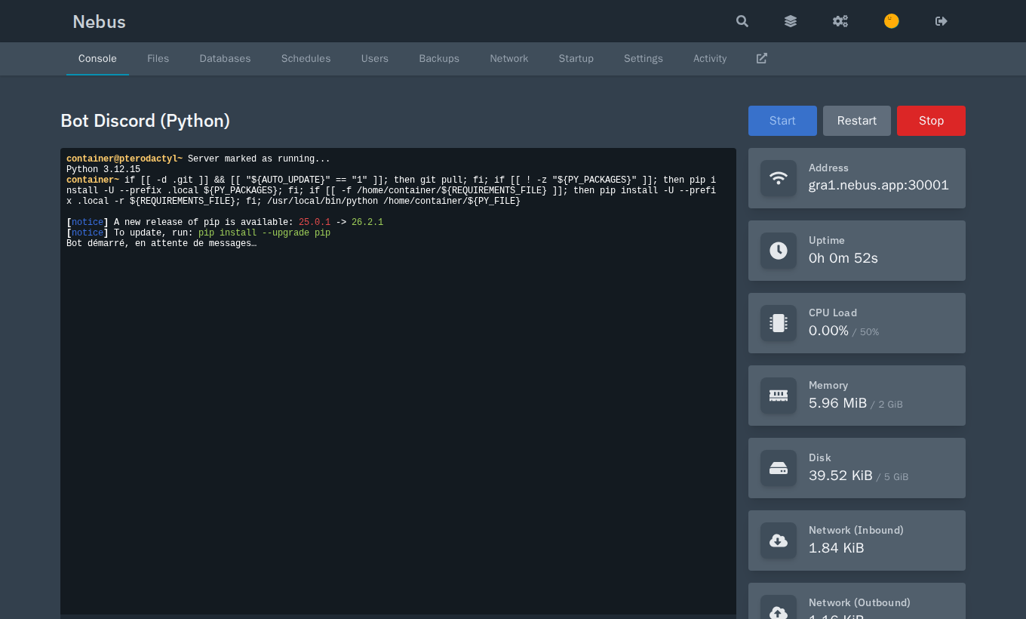Click the uptime value 0h 0m 52s
The image size is (1026, 619).
coord(843,258)
